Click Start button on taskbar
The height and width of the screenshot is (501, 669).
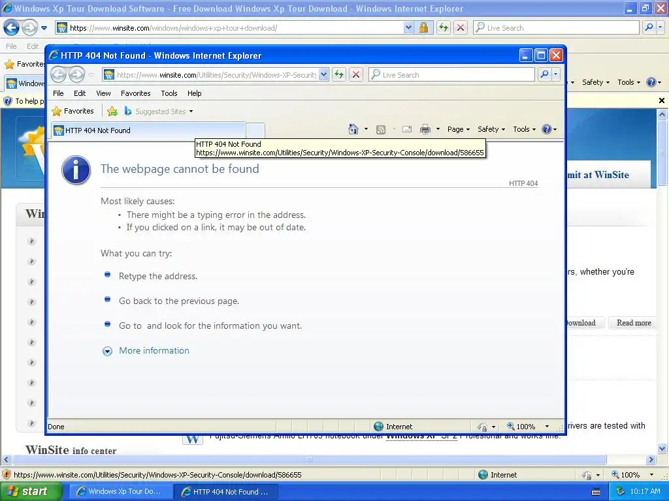[x=31, y=491]
